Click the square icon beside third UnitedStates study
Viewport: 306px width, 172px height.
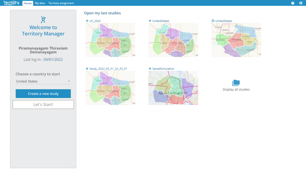[213, 21]
